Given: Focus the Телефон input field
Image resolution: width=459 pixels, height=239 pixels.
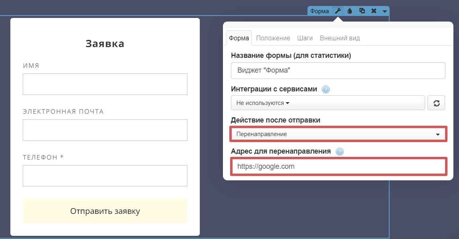Looking at the screenshot, I should pyautogui.click(x=105, y=176).
